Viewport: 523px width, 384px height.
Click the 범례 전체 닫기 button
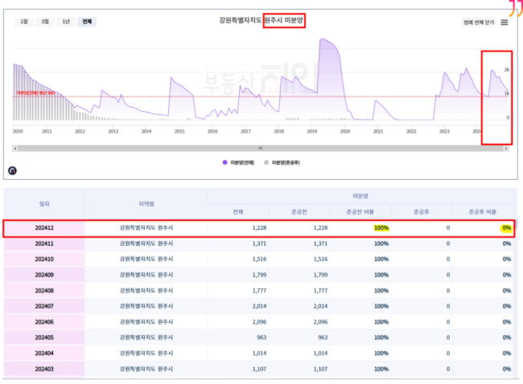tap(479, 22)
